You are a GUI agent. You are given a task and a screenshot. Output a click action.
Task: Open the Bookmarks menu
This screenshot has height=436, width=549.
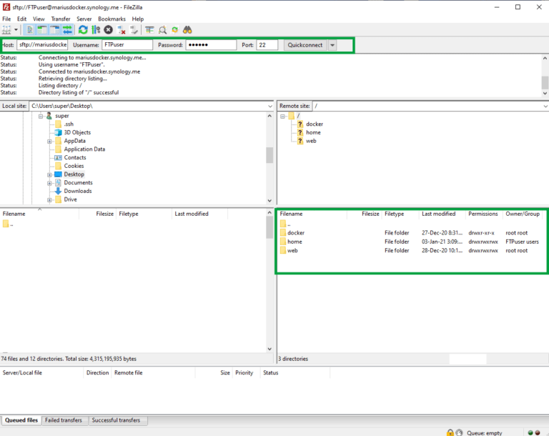pyautogui.click(x=112, y=19)
